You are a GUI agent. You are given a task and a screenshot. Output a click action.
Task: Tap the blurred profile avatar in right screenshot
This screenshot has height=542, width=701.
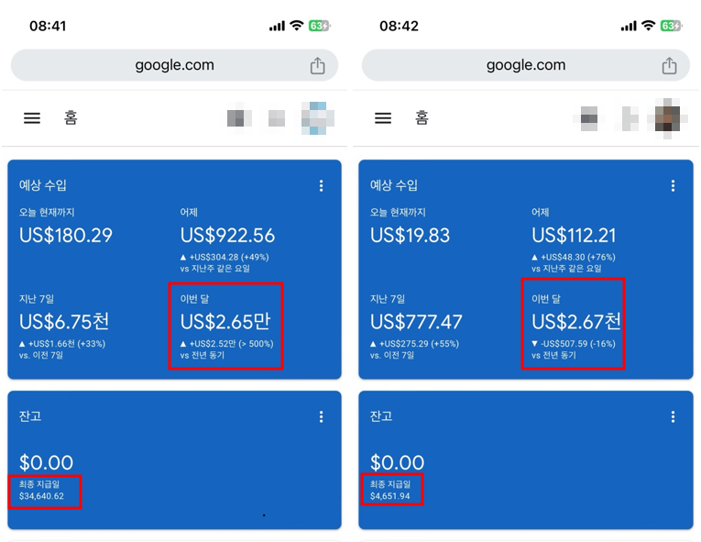click(667, 118)
